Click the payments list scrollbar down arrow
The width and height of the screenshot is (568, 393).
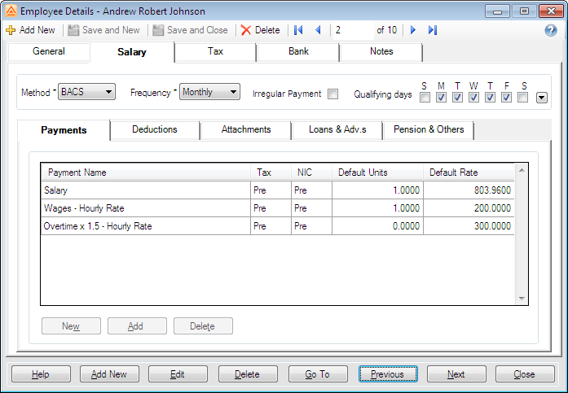(523, 299)
